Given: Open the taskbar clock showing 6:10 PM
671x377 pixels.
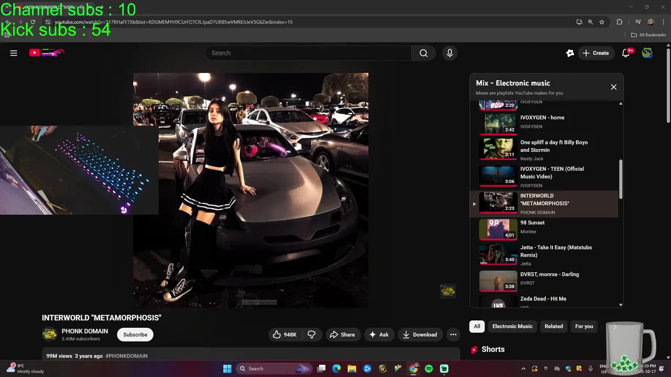Looking at the screenshot, I should [648, 369].
